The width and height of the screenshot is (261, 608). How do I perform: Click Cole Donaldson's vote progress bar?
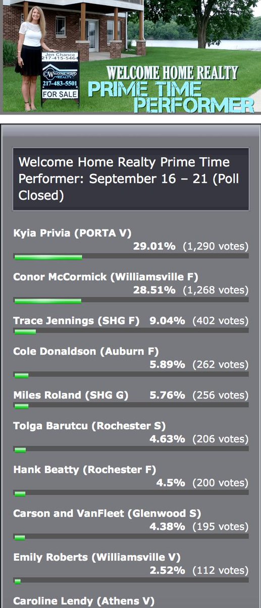pos(131,375)
